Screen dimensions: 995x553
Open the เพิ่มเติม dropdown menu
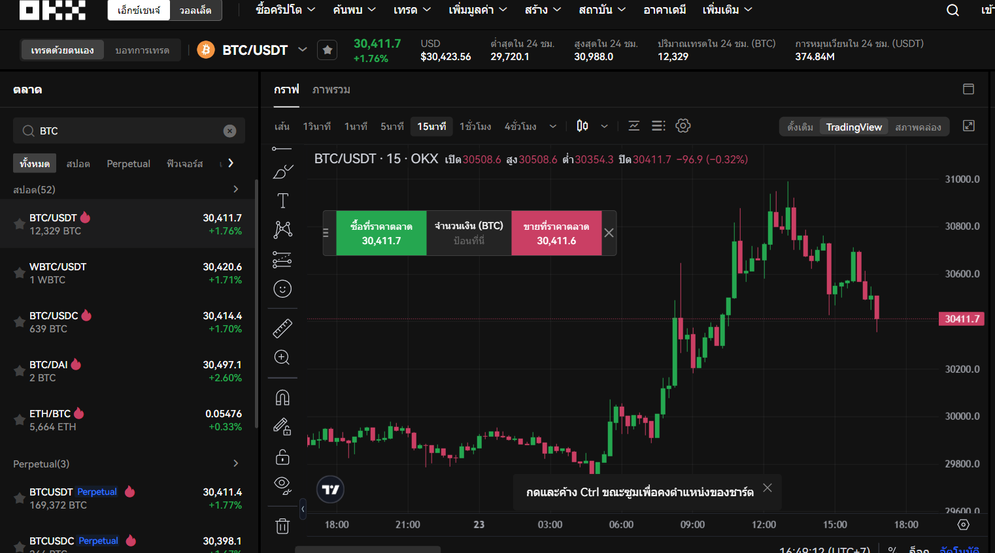coord(728,10)
